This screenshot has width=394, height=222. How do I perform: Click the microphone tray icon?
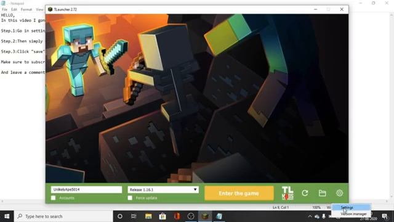pos(324,216)
